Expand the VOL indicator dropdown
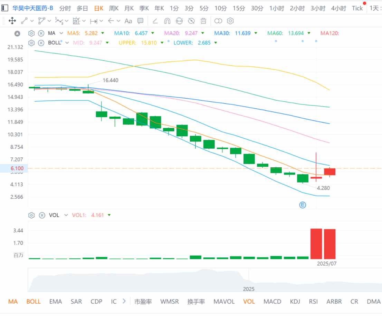 point(66,215)
